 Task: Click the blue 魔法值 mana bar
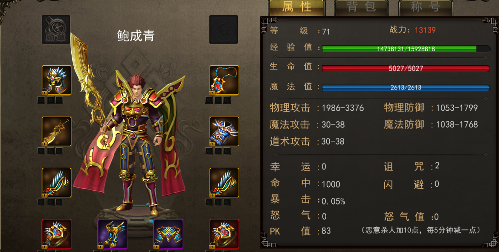click(x=406, y=88)
